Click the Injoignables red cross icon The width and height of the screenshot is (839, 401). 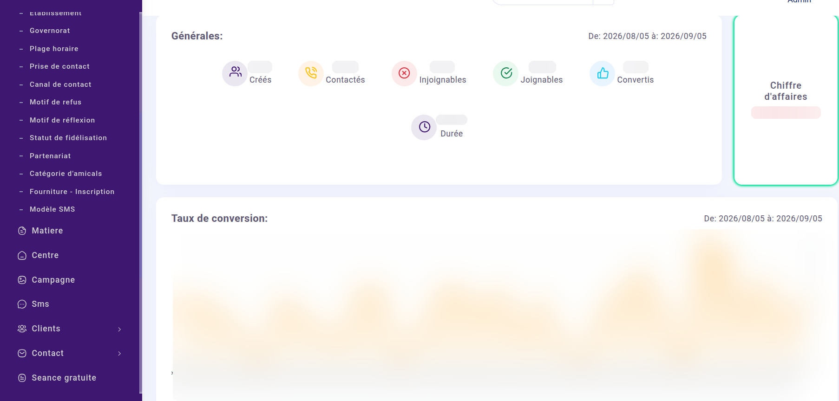point(404,73)
